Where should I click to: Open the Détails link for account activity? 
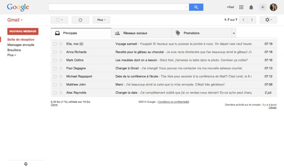click(x=272, y=108)
